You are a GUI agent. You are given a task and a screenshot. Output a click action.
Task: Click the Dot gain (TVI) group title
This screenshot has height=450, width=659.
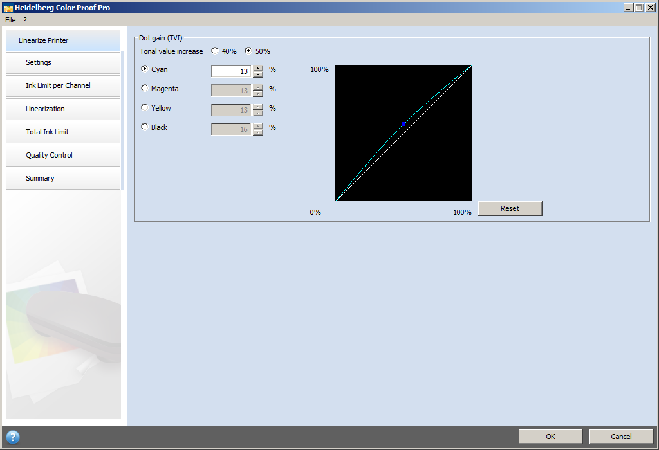[x=161, y=38]
